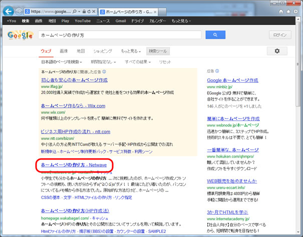
Task: Click +You in the black bar
Action: tap(12, 21)
